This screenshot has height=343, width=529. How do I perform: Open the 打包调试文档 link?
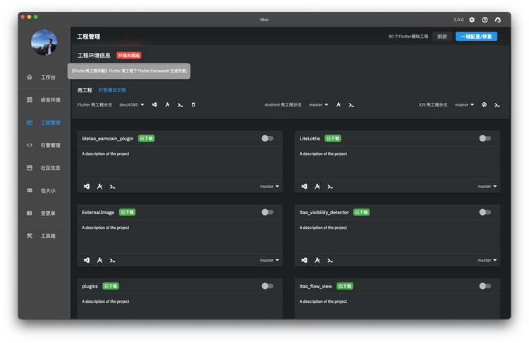tap(112, 90)
